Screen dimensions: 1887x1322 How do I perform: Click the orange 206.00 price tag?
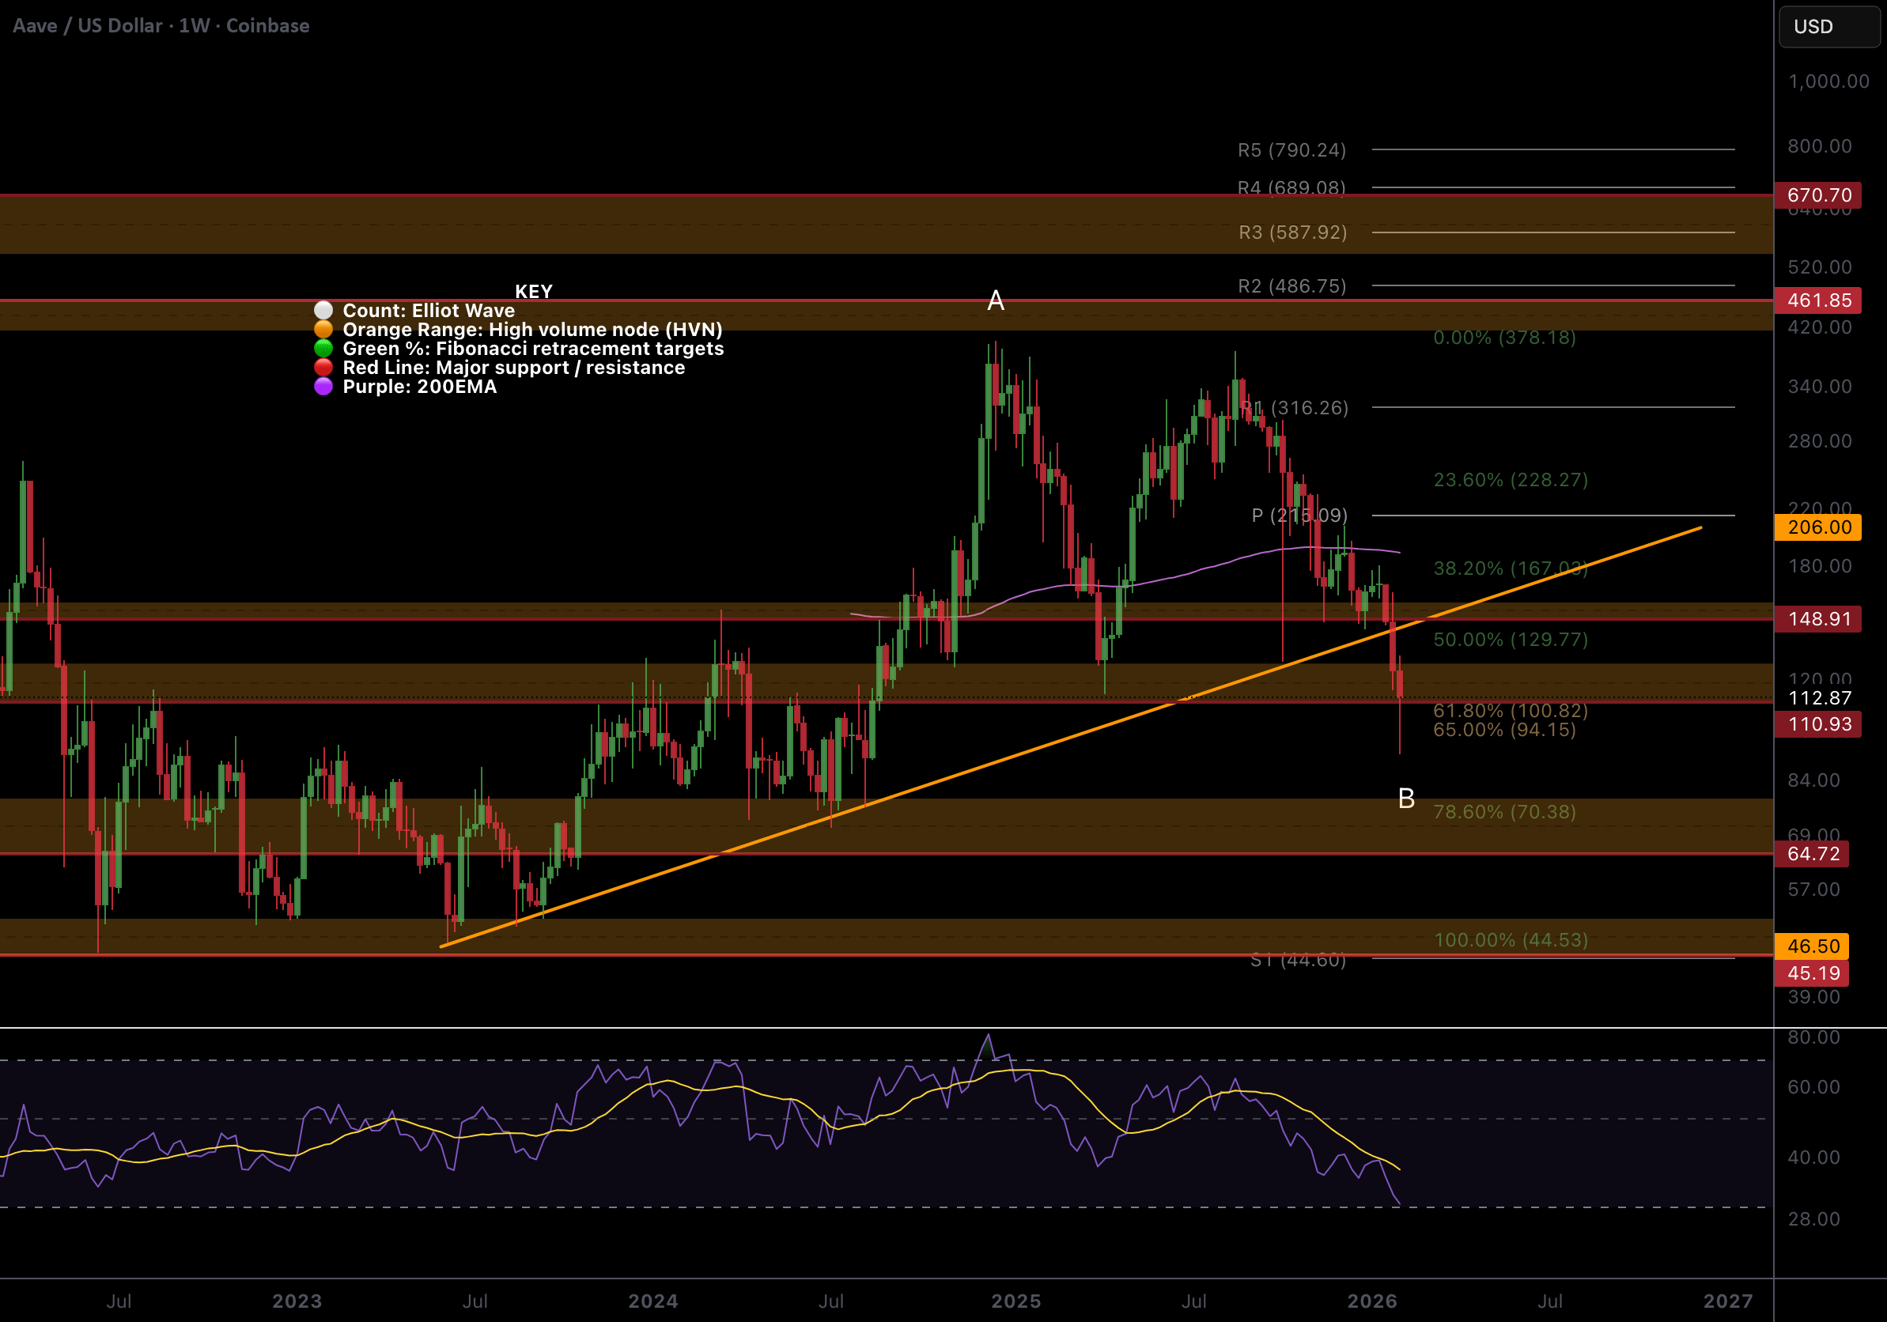click(1818, 527)
